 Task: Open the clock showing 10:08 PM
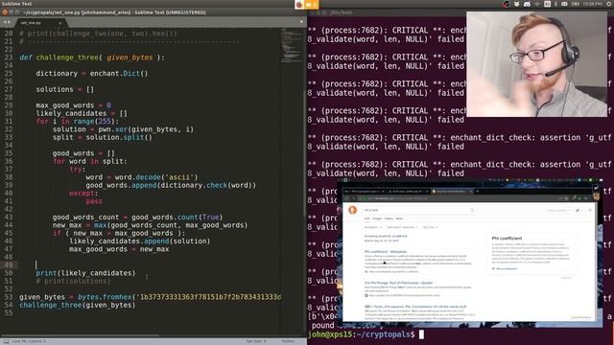pyautogui.click(x=592, y=4)
